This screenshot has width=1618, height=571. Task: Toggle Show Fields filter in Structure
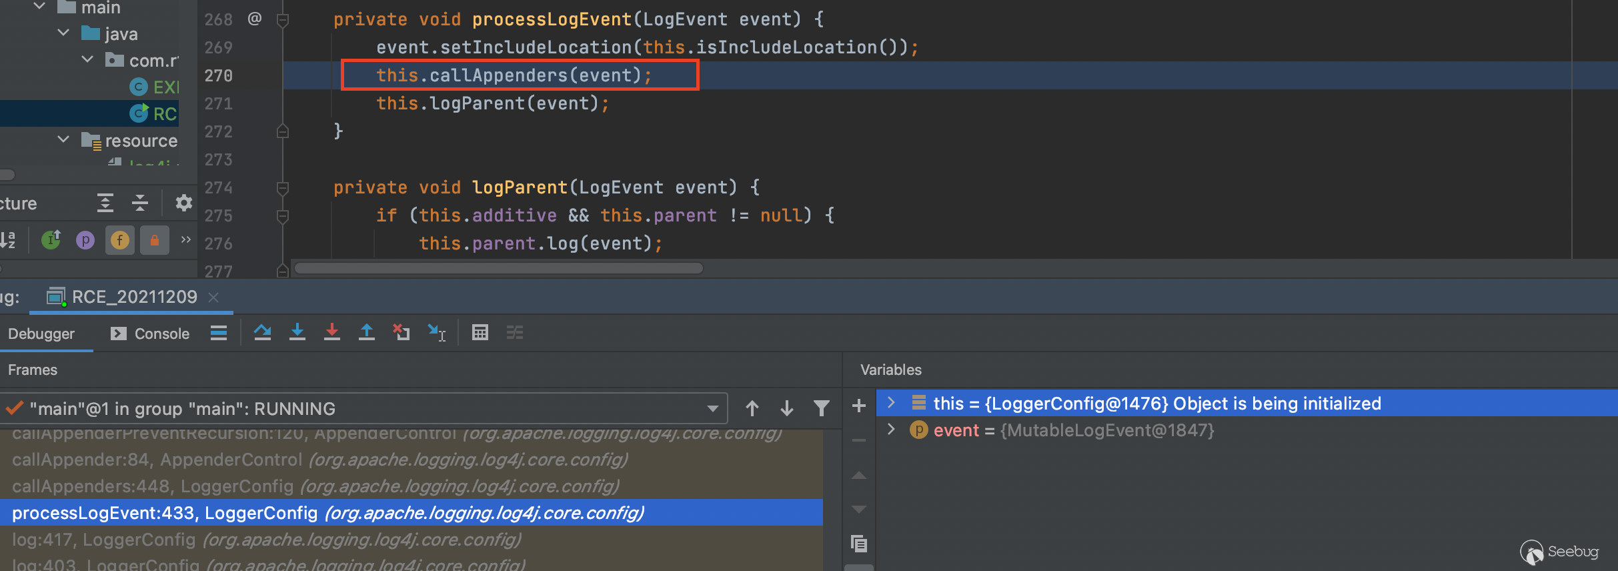coord(120,240)
